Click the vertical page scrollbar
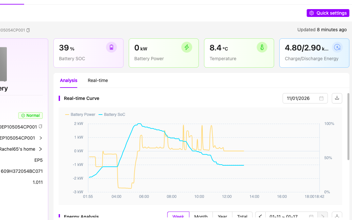Viewport: 352px width, 220px height. click(347, 130)
